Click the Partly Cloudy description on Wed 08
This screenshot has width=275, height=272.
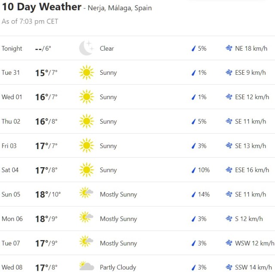118,267
